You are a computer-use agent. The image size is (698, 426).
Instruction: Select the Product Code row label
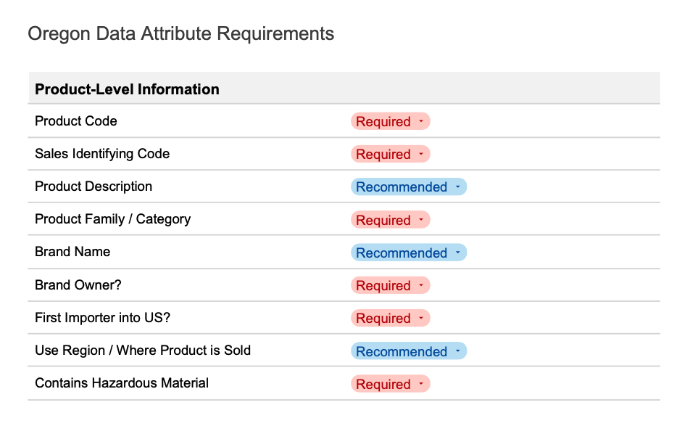coord(75,121)
